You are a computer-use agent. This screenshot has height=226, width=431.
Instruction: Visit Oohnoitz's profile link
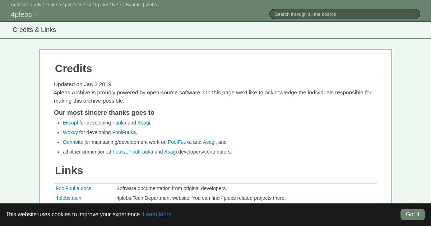73,142
